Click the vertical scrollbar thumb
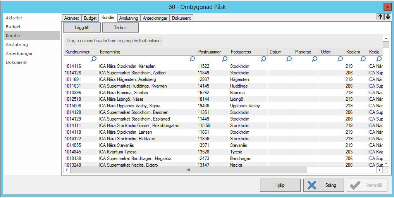 point(386,45)
